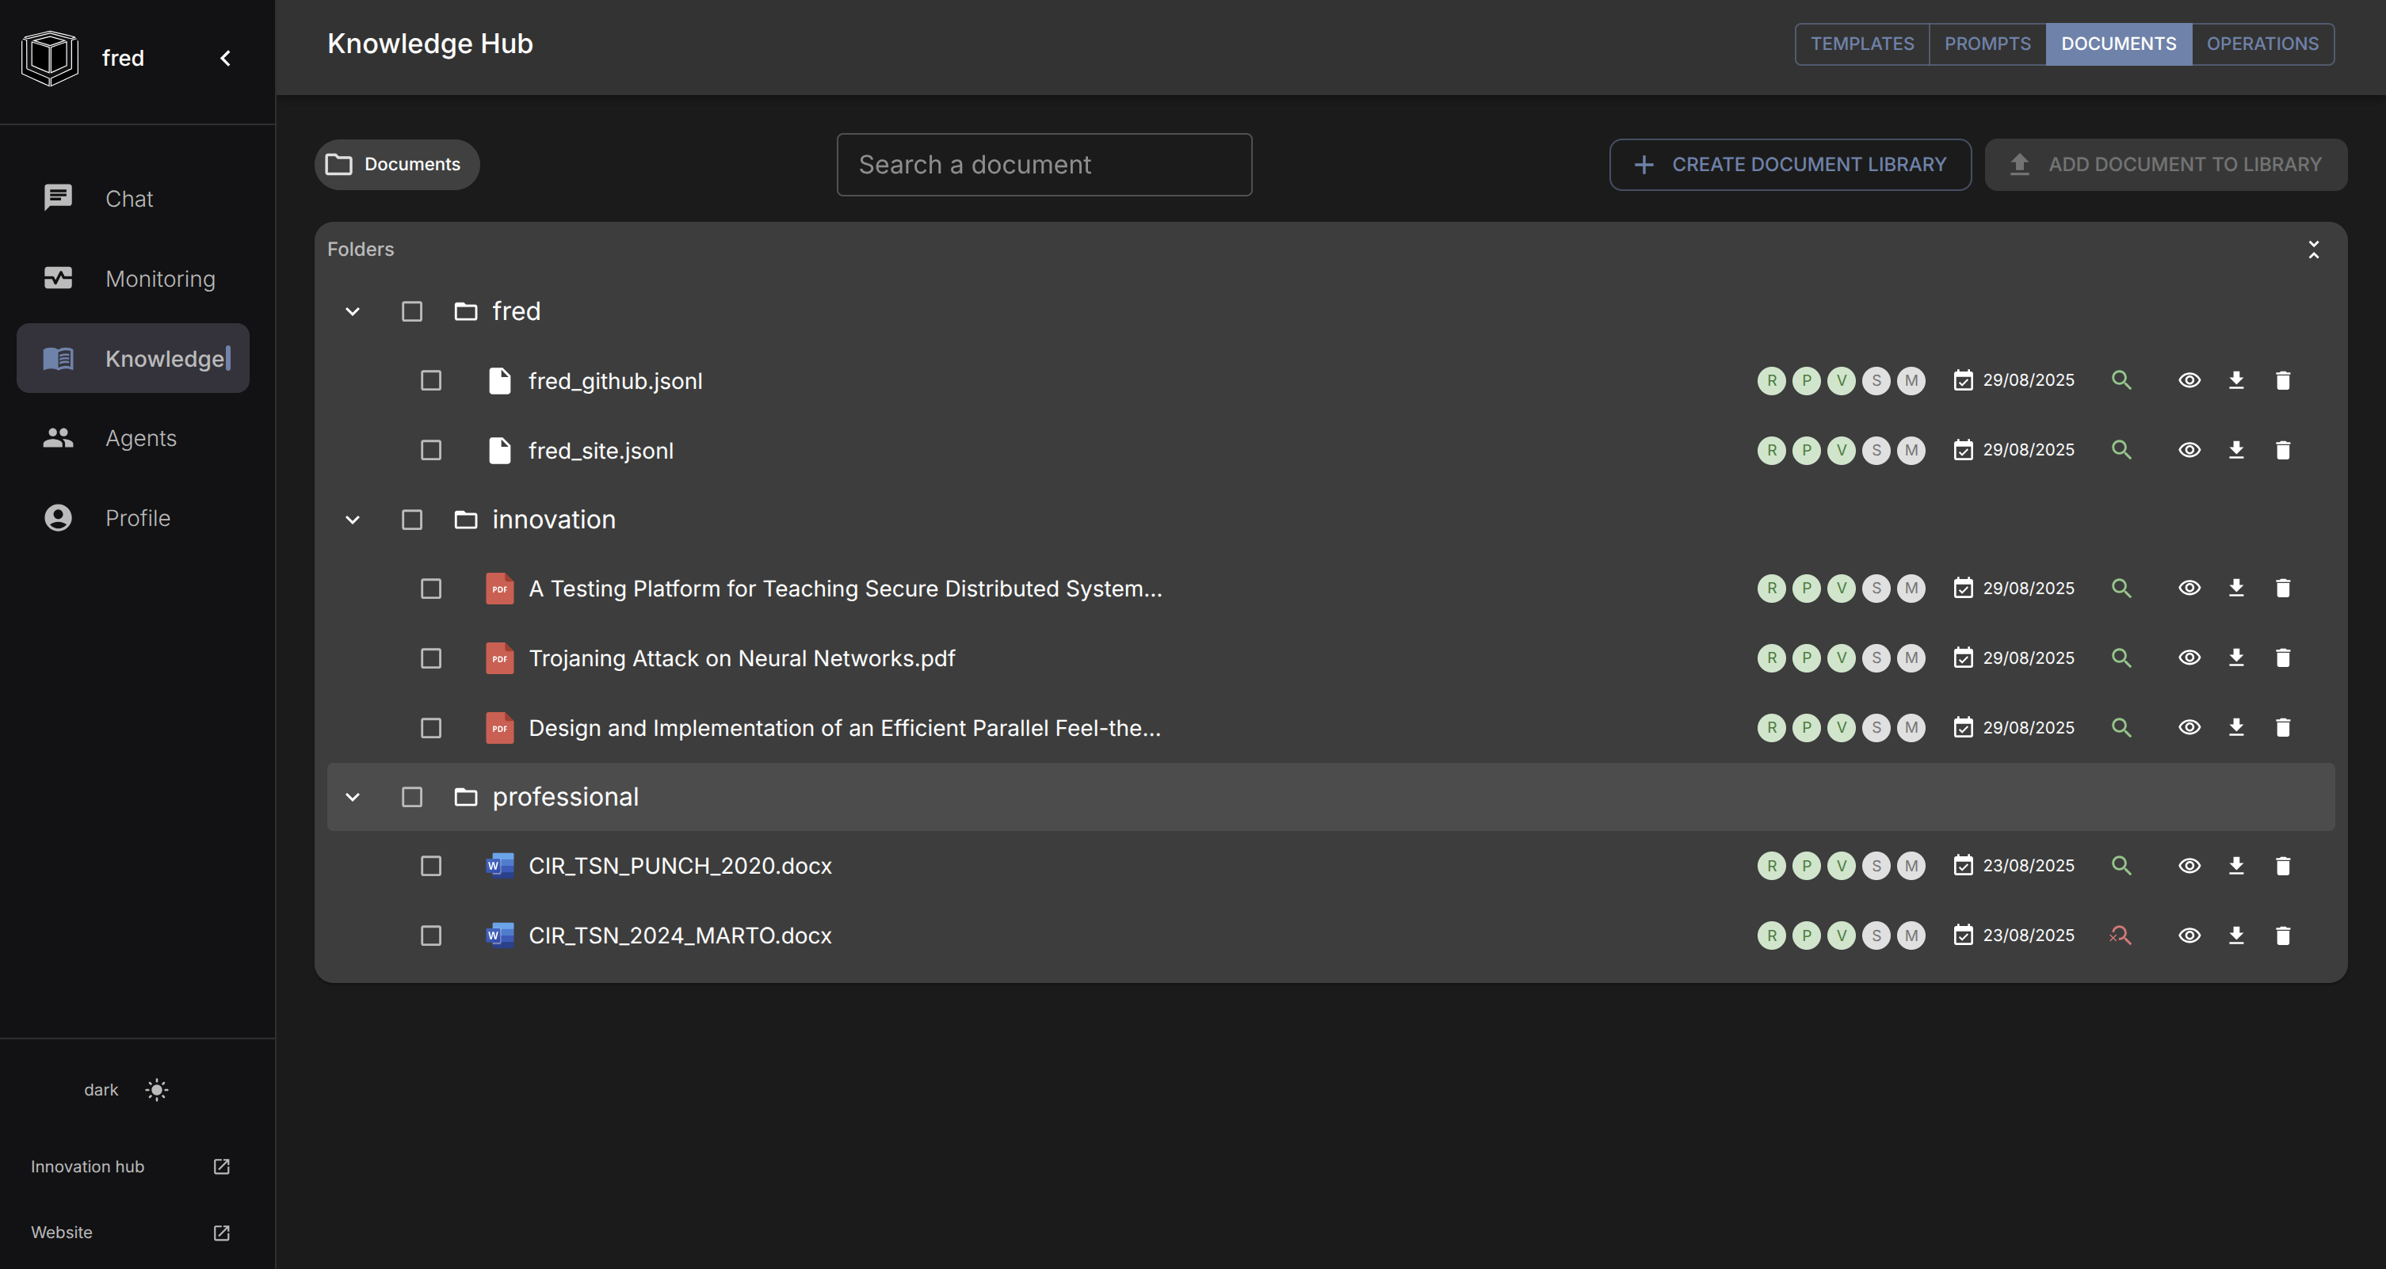This screenshot has width=2386, height=1269.
Task: Click the 23/08/2025 date of CIR_TSN_PUNCH_2020.docx
Action: 2029,866
